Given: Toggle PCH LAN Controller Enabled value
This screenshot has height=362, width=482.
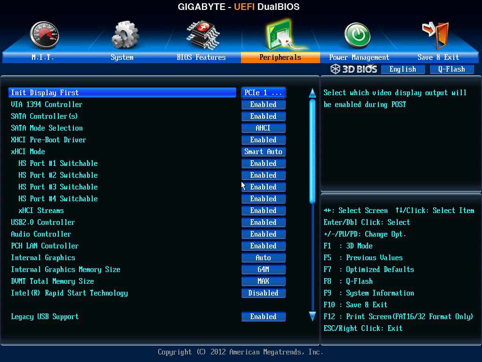Looking at the screenshot, I should (264, 246).
